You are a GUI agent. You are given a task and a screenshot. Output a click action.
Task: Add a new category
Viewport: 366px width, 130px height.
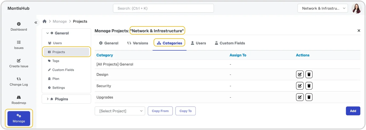pos(353,111)
